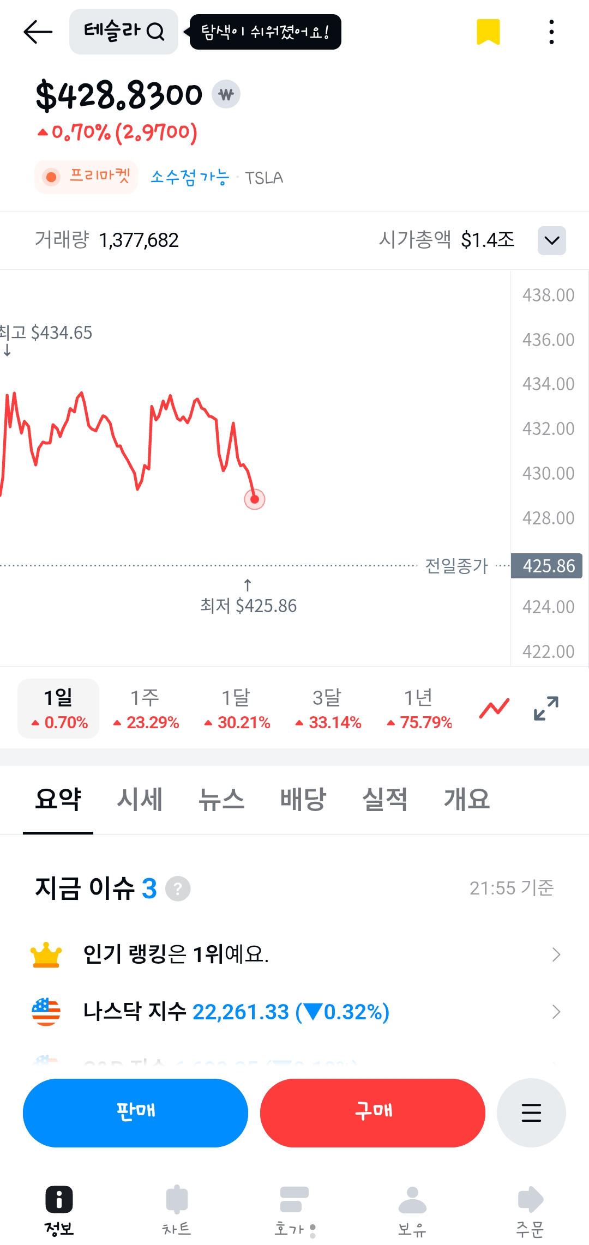Open the popularity ranking row chevron

[x=556, y=954]
